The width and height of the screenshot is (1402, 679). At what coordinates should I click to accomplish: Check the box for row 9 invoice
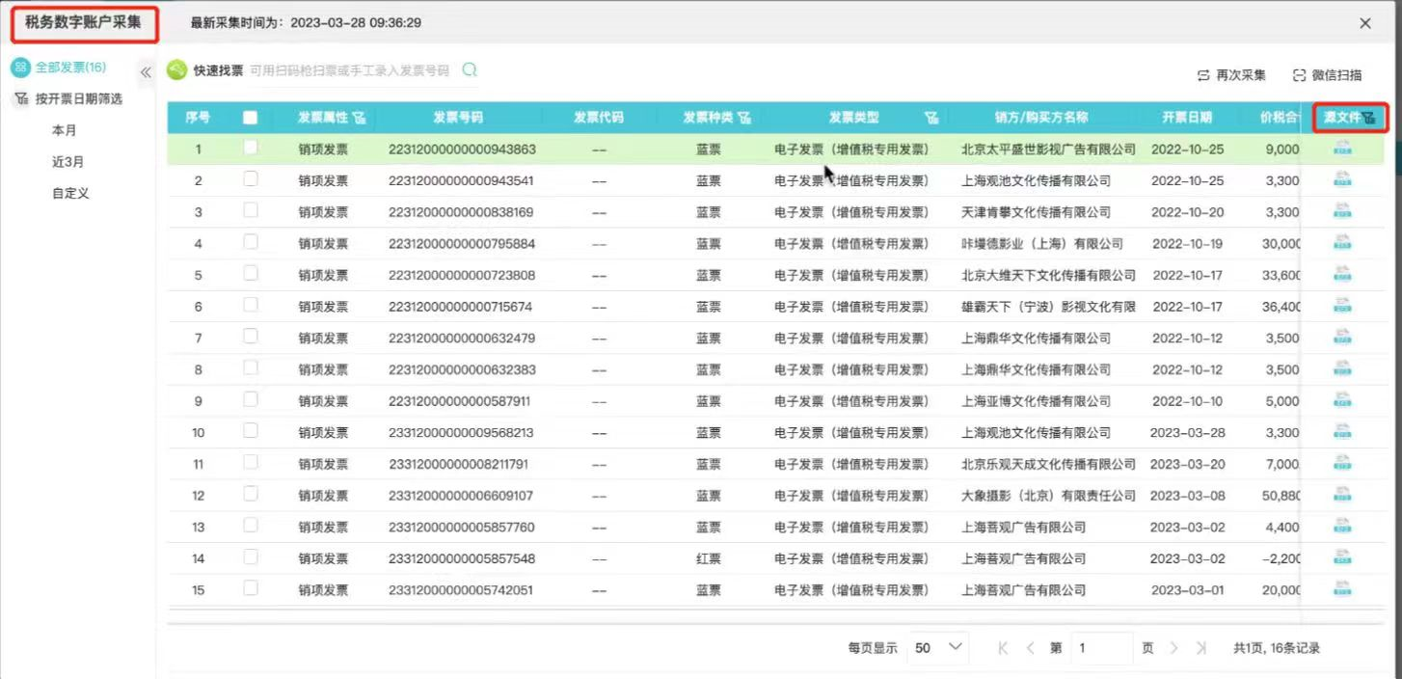point(251,399)
